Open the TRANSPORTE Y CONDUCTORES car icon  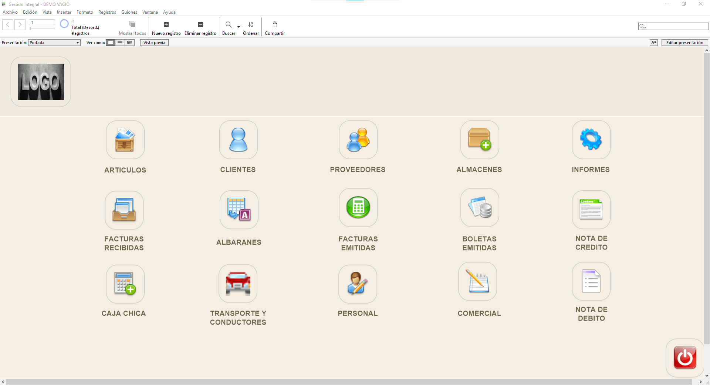click(238, 284)
